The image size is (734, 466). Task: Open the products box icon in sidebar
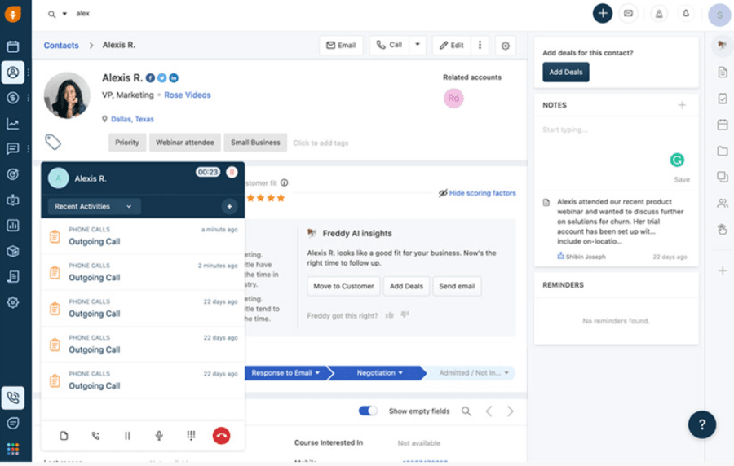point(13,251)
